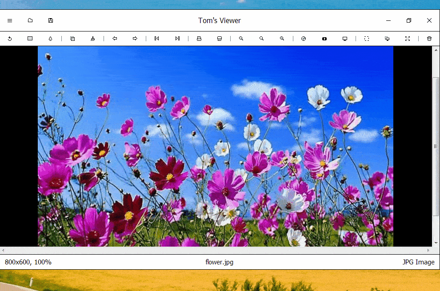Jump to the first image
The width and height of the screenshot is (440, 291).
[x=157, y=38]
